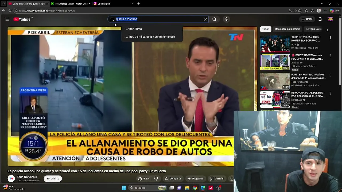Open the tab list dropdown arrow

(3, 4)
